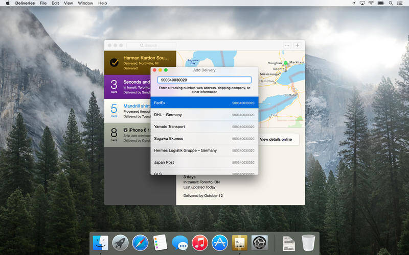Open the Window menu
The width and height of the screenshot is (409, 255).
pyautogui.click(x=85, y=3)
